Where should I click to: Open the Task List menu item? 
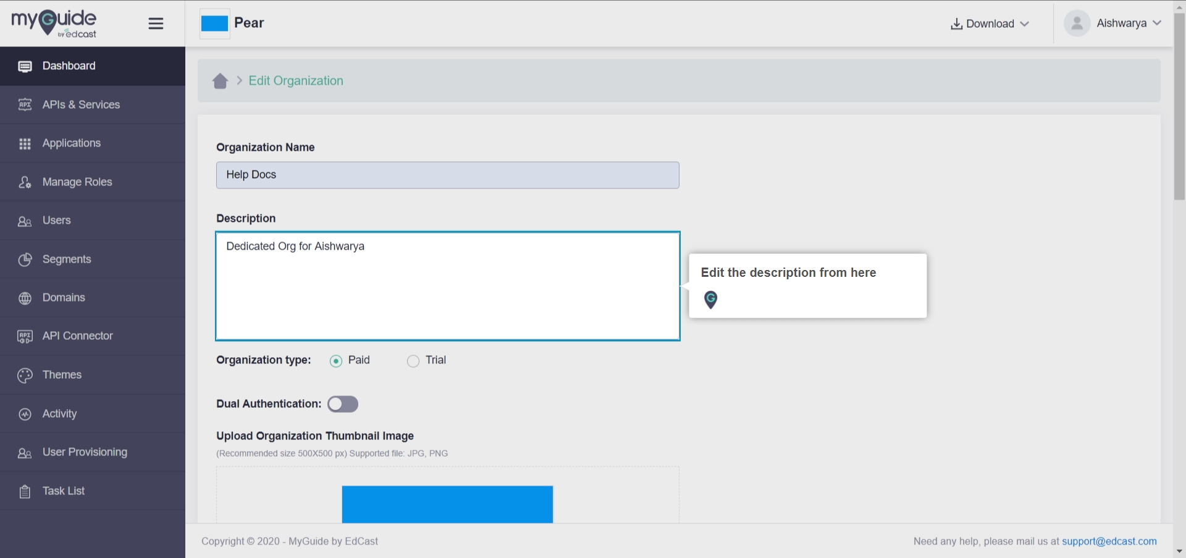93,491
